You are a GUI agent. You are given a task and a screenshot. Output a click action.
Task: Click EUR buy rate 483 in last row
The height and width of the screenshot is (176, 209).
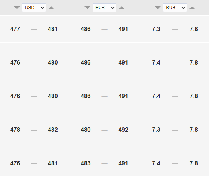tap(86, 163)
